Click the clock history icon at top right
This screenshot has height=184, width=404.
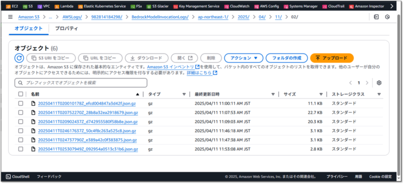(x=387, y=17)
